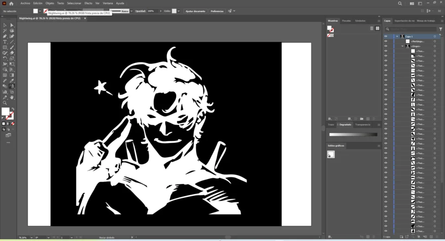
Task: Select the Rectangle tool
Action: pyautogui.click(x=5, y=47)
